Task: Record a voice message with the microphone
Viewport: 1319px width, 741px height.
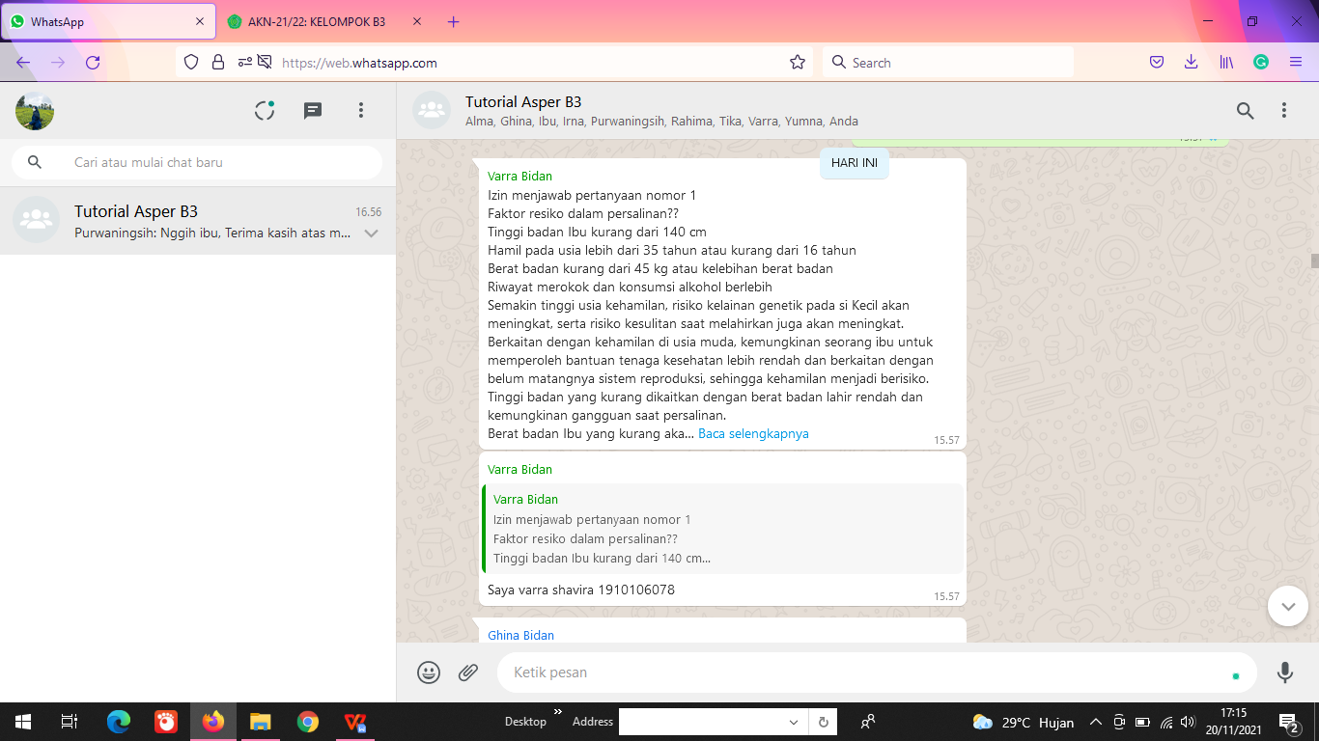Action: tap(1285, 672)
